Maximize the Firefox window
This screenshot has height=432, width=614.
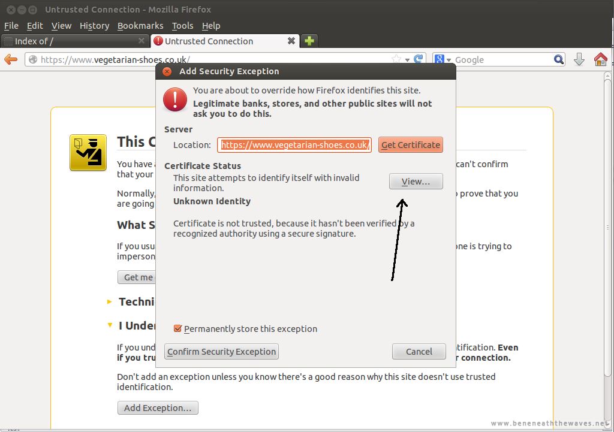tap(33, 10)
